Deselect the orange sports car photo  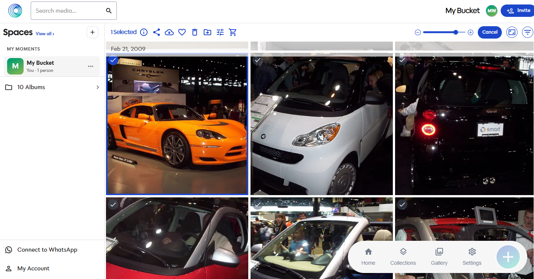[x=113, y=60]
